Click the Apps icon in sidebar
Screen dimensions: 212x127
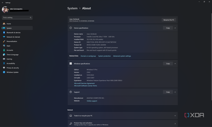tap(4, 46)
